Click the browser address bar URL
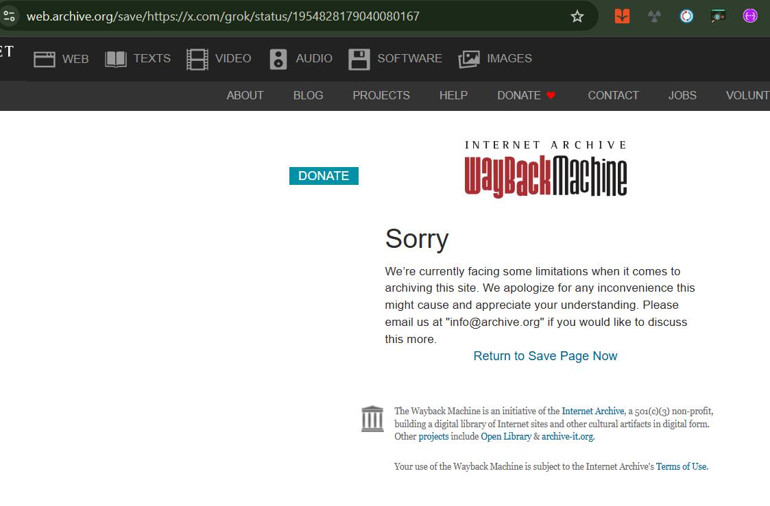 click(x=223, y=16)
